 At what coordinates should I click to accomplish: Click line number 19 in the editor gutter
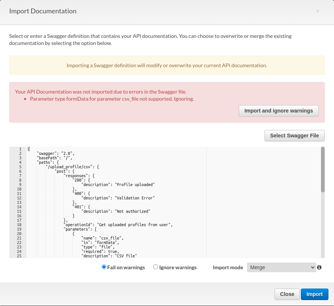click(x=19, y=229)
